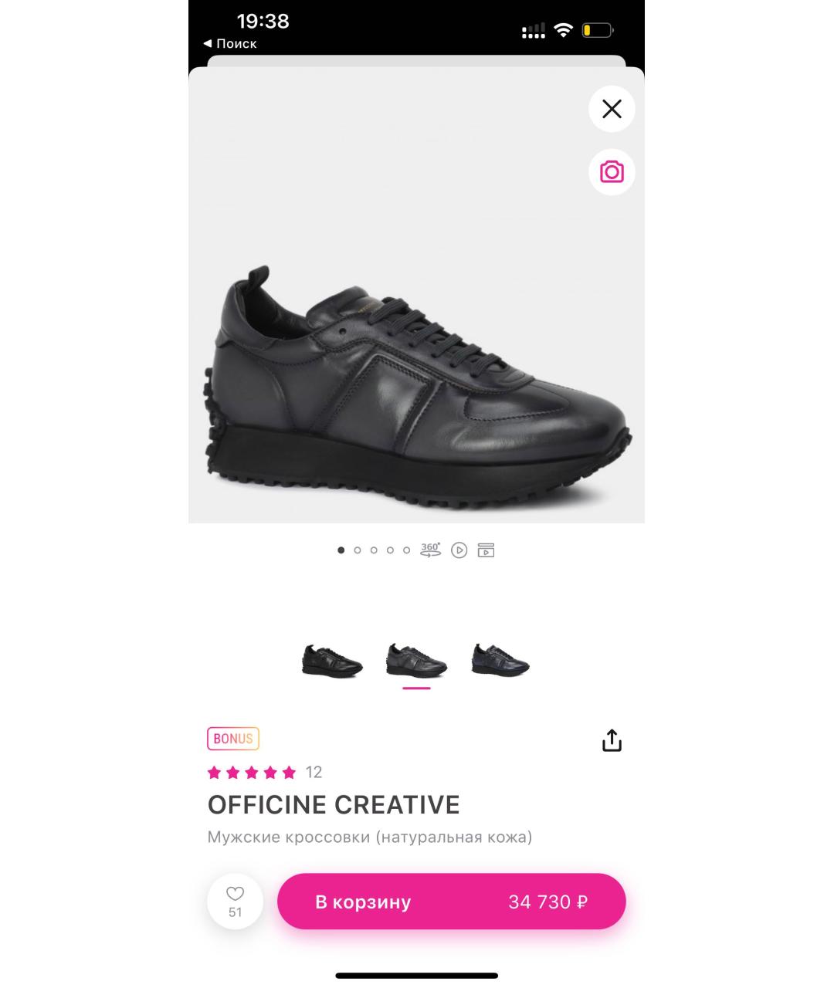Add sneakers to cart with В корзину
The height and width of the screenshot is (988, 834).
452,902
